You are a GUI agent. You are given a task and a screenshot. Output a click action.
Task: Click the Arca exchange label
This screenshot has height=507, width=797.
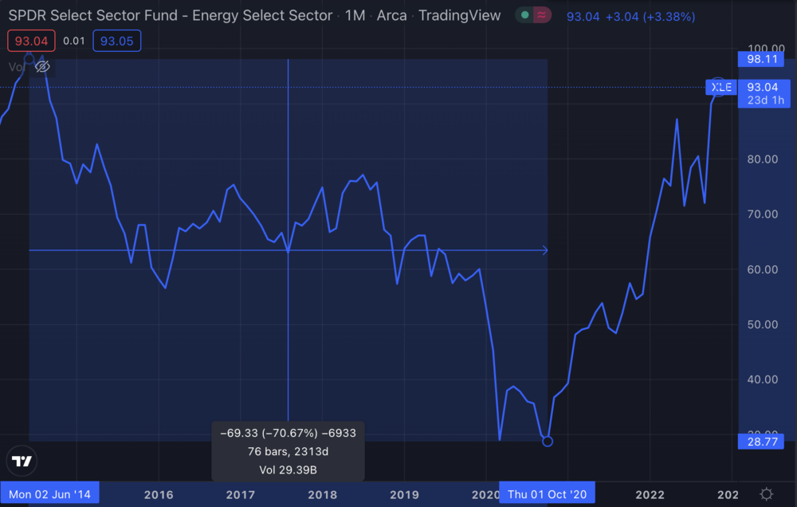(x=391, y=15)
